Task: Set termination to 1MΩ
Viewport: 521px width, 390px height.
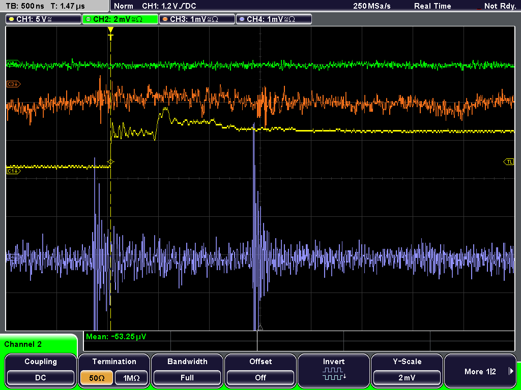Action: 131,378
